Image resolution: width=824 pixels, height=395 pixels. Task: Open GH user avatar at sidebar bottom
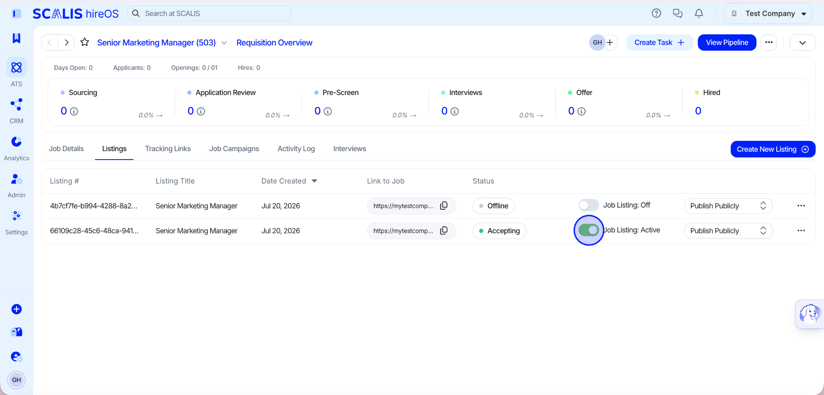(16, 380)
